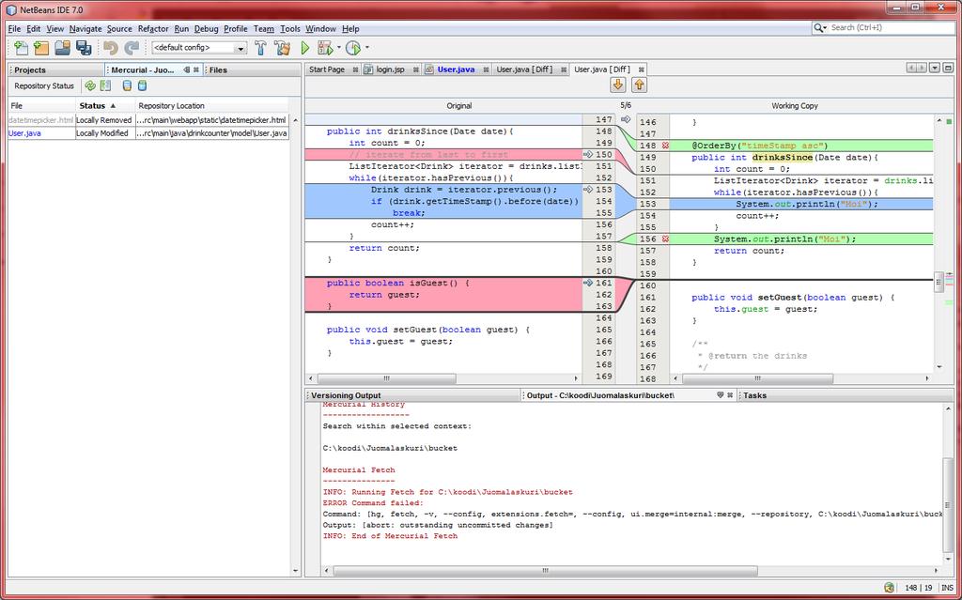Click the Working Copy vertical scrollbar thumb
962x600 pixels.
(x=939, y=282)
